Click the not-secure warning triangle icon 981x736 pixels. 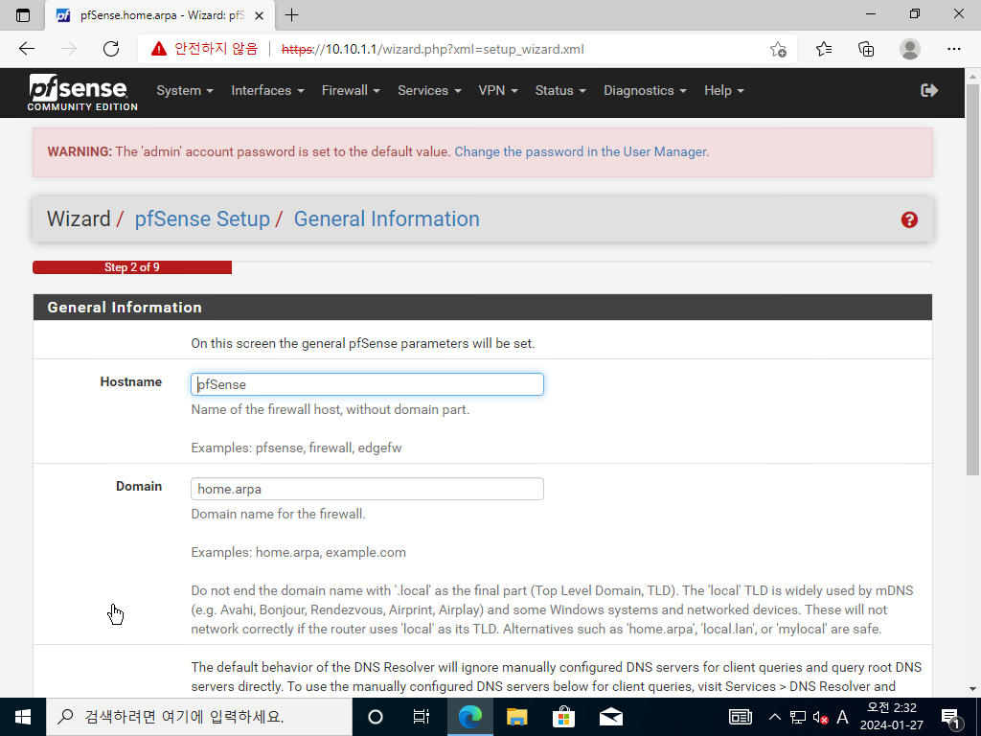[x=159, y=49]
